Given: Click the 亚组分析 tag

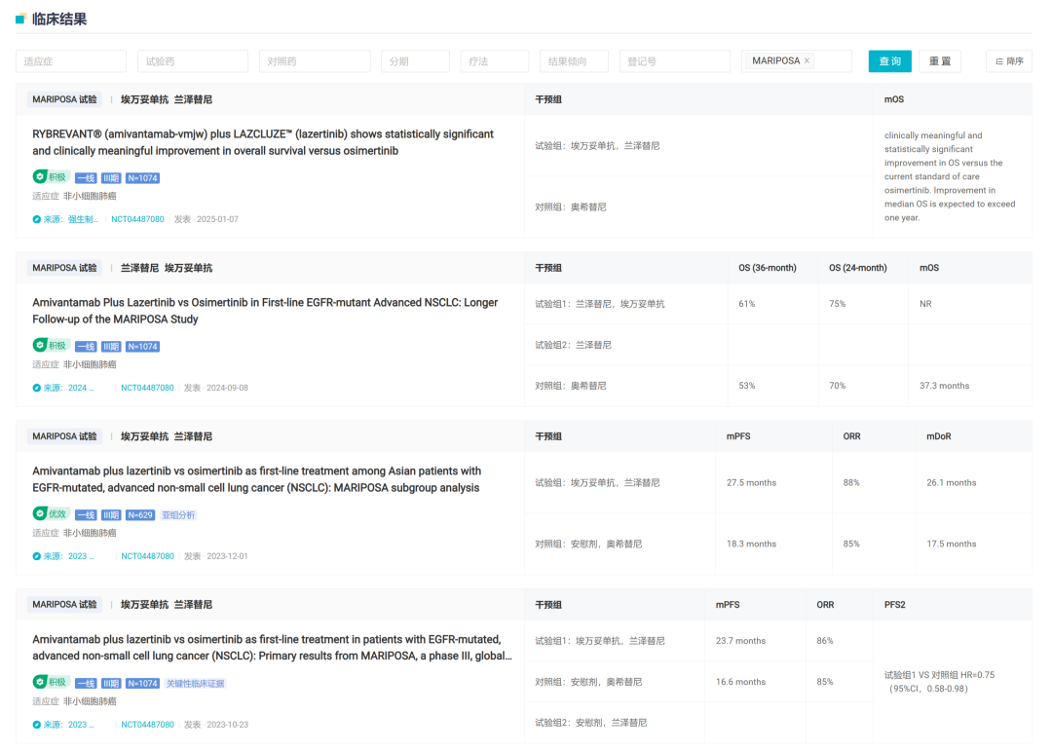Looking at the screenshot, I should coord(178,515).
